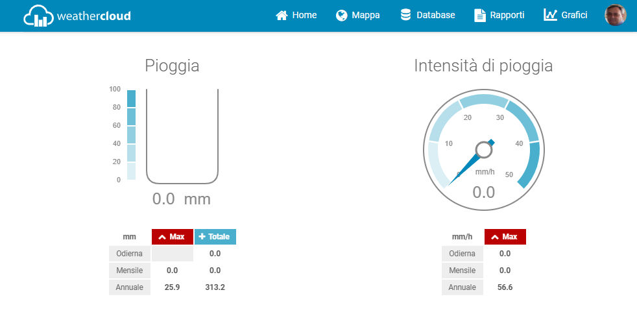Select the red Max button under Pioggia
The image size is (637, 314).
pyautogui.click(x=172, y=237)
